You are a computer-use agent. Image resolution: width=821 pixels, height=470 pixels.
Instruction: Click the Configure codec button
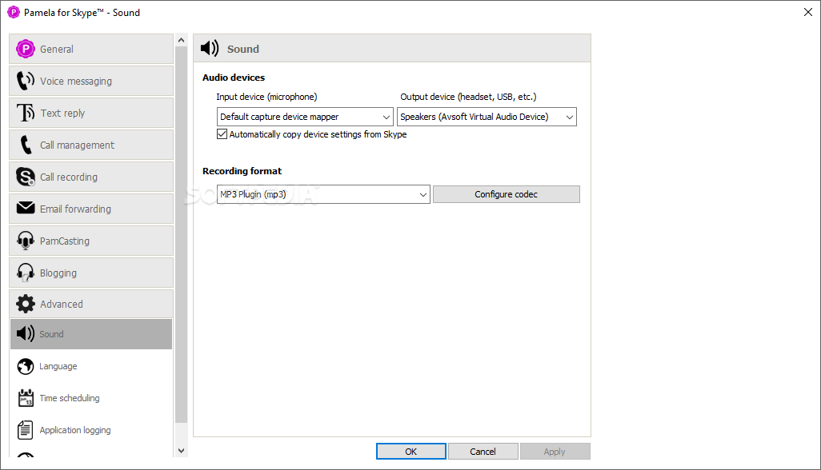tap(507, 194)
